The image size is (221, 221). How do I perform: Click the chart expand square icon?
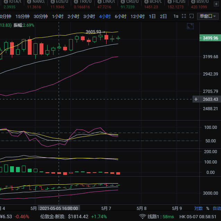(190, 26)
